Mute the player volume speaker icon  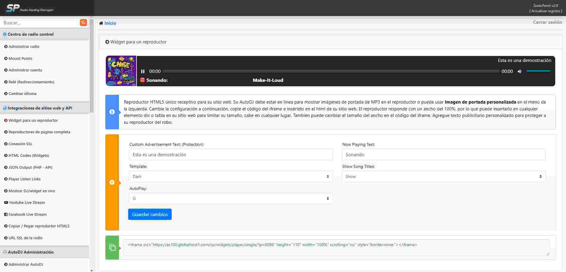519,71
